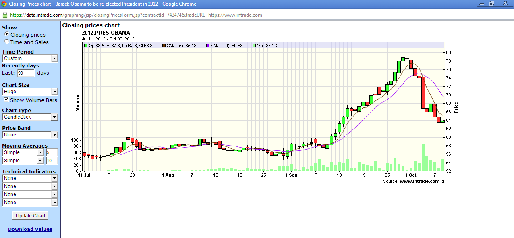Image resolution: width=514 pixels, height=238 pixels.
Task: Open the Time Period dropdown set to Custom
Action: pos(30,58)
